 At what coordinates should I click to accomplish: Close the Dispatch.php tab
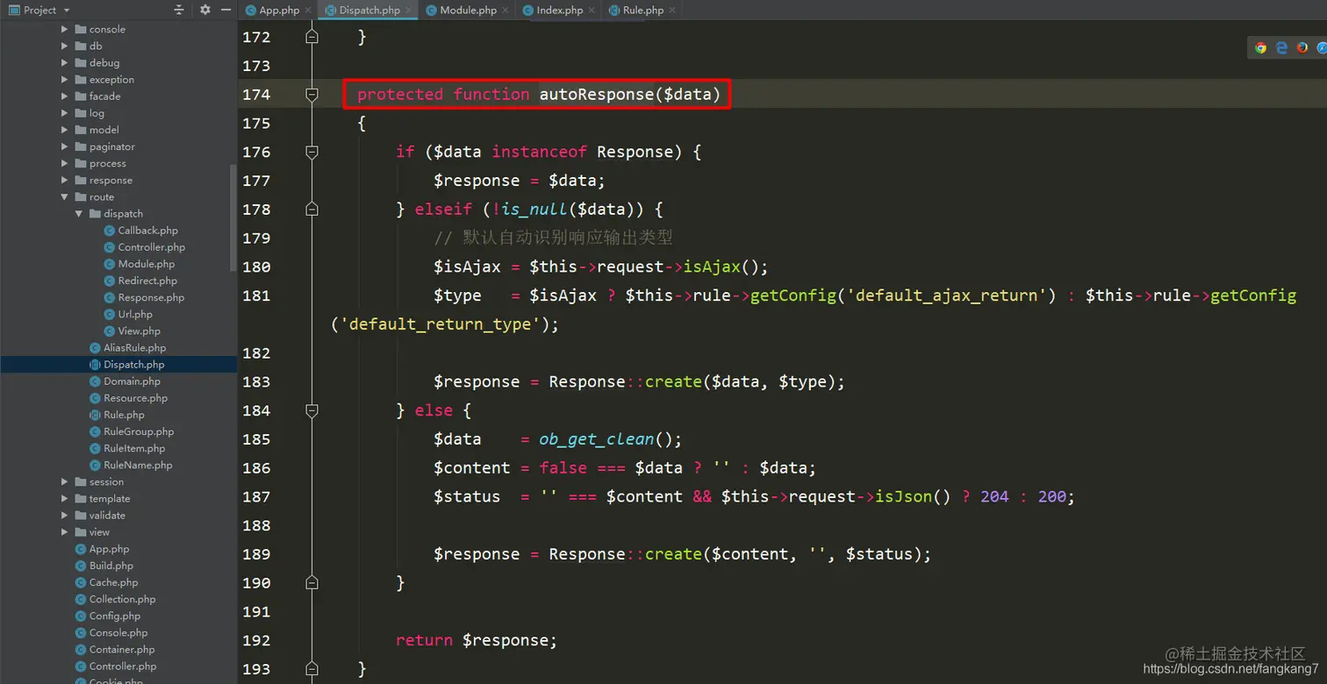(x=409, y=11)
